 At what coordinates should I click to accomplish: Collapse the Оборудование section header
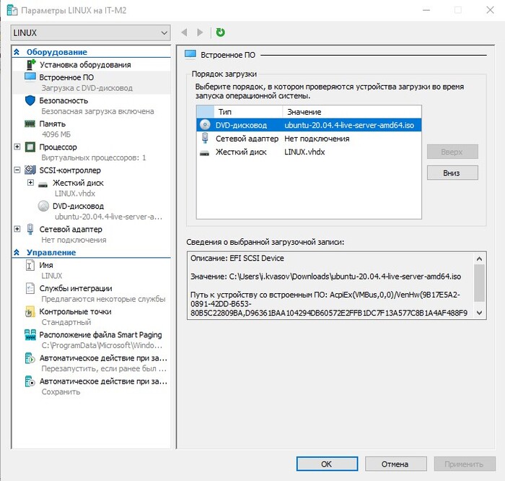point(17,53)
